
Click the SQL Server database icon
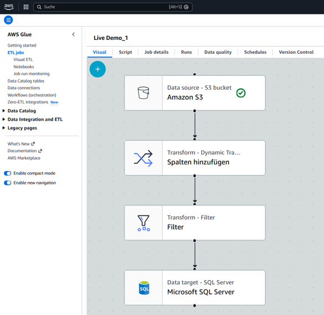(x=144, y=288)
